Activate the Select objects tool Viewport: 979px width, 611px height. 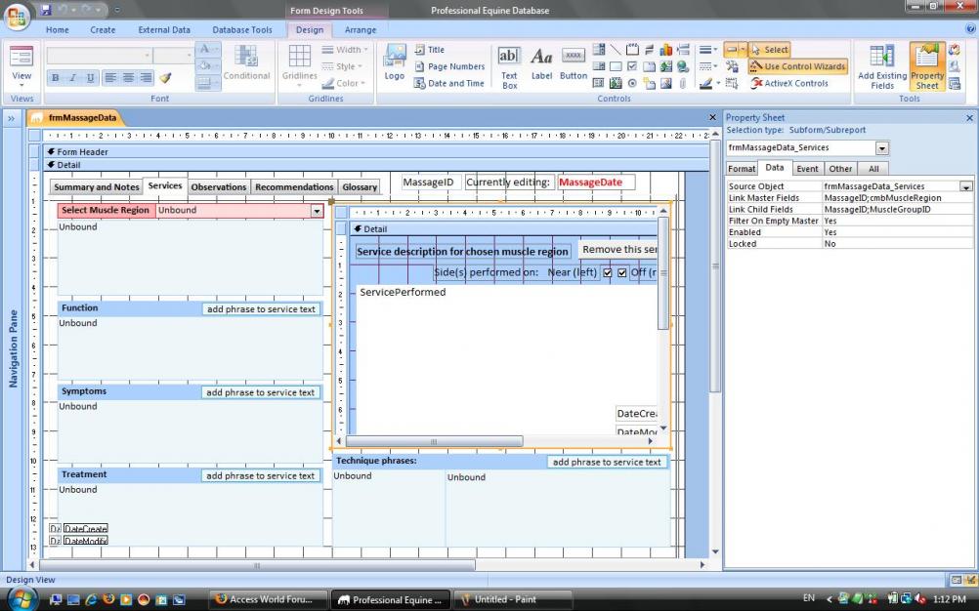pos(770,49)
